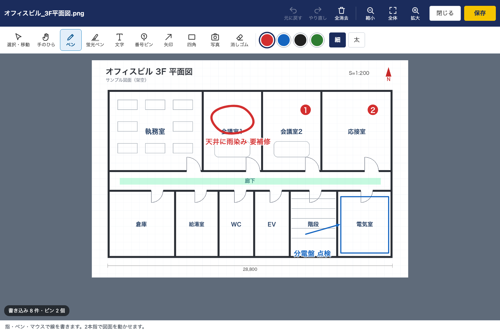This screenshot has width=500, height=333.
Task: Click numbered pin 2 in 応接室
Action: (x=373, y=110)
